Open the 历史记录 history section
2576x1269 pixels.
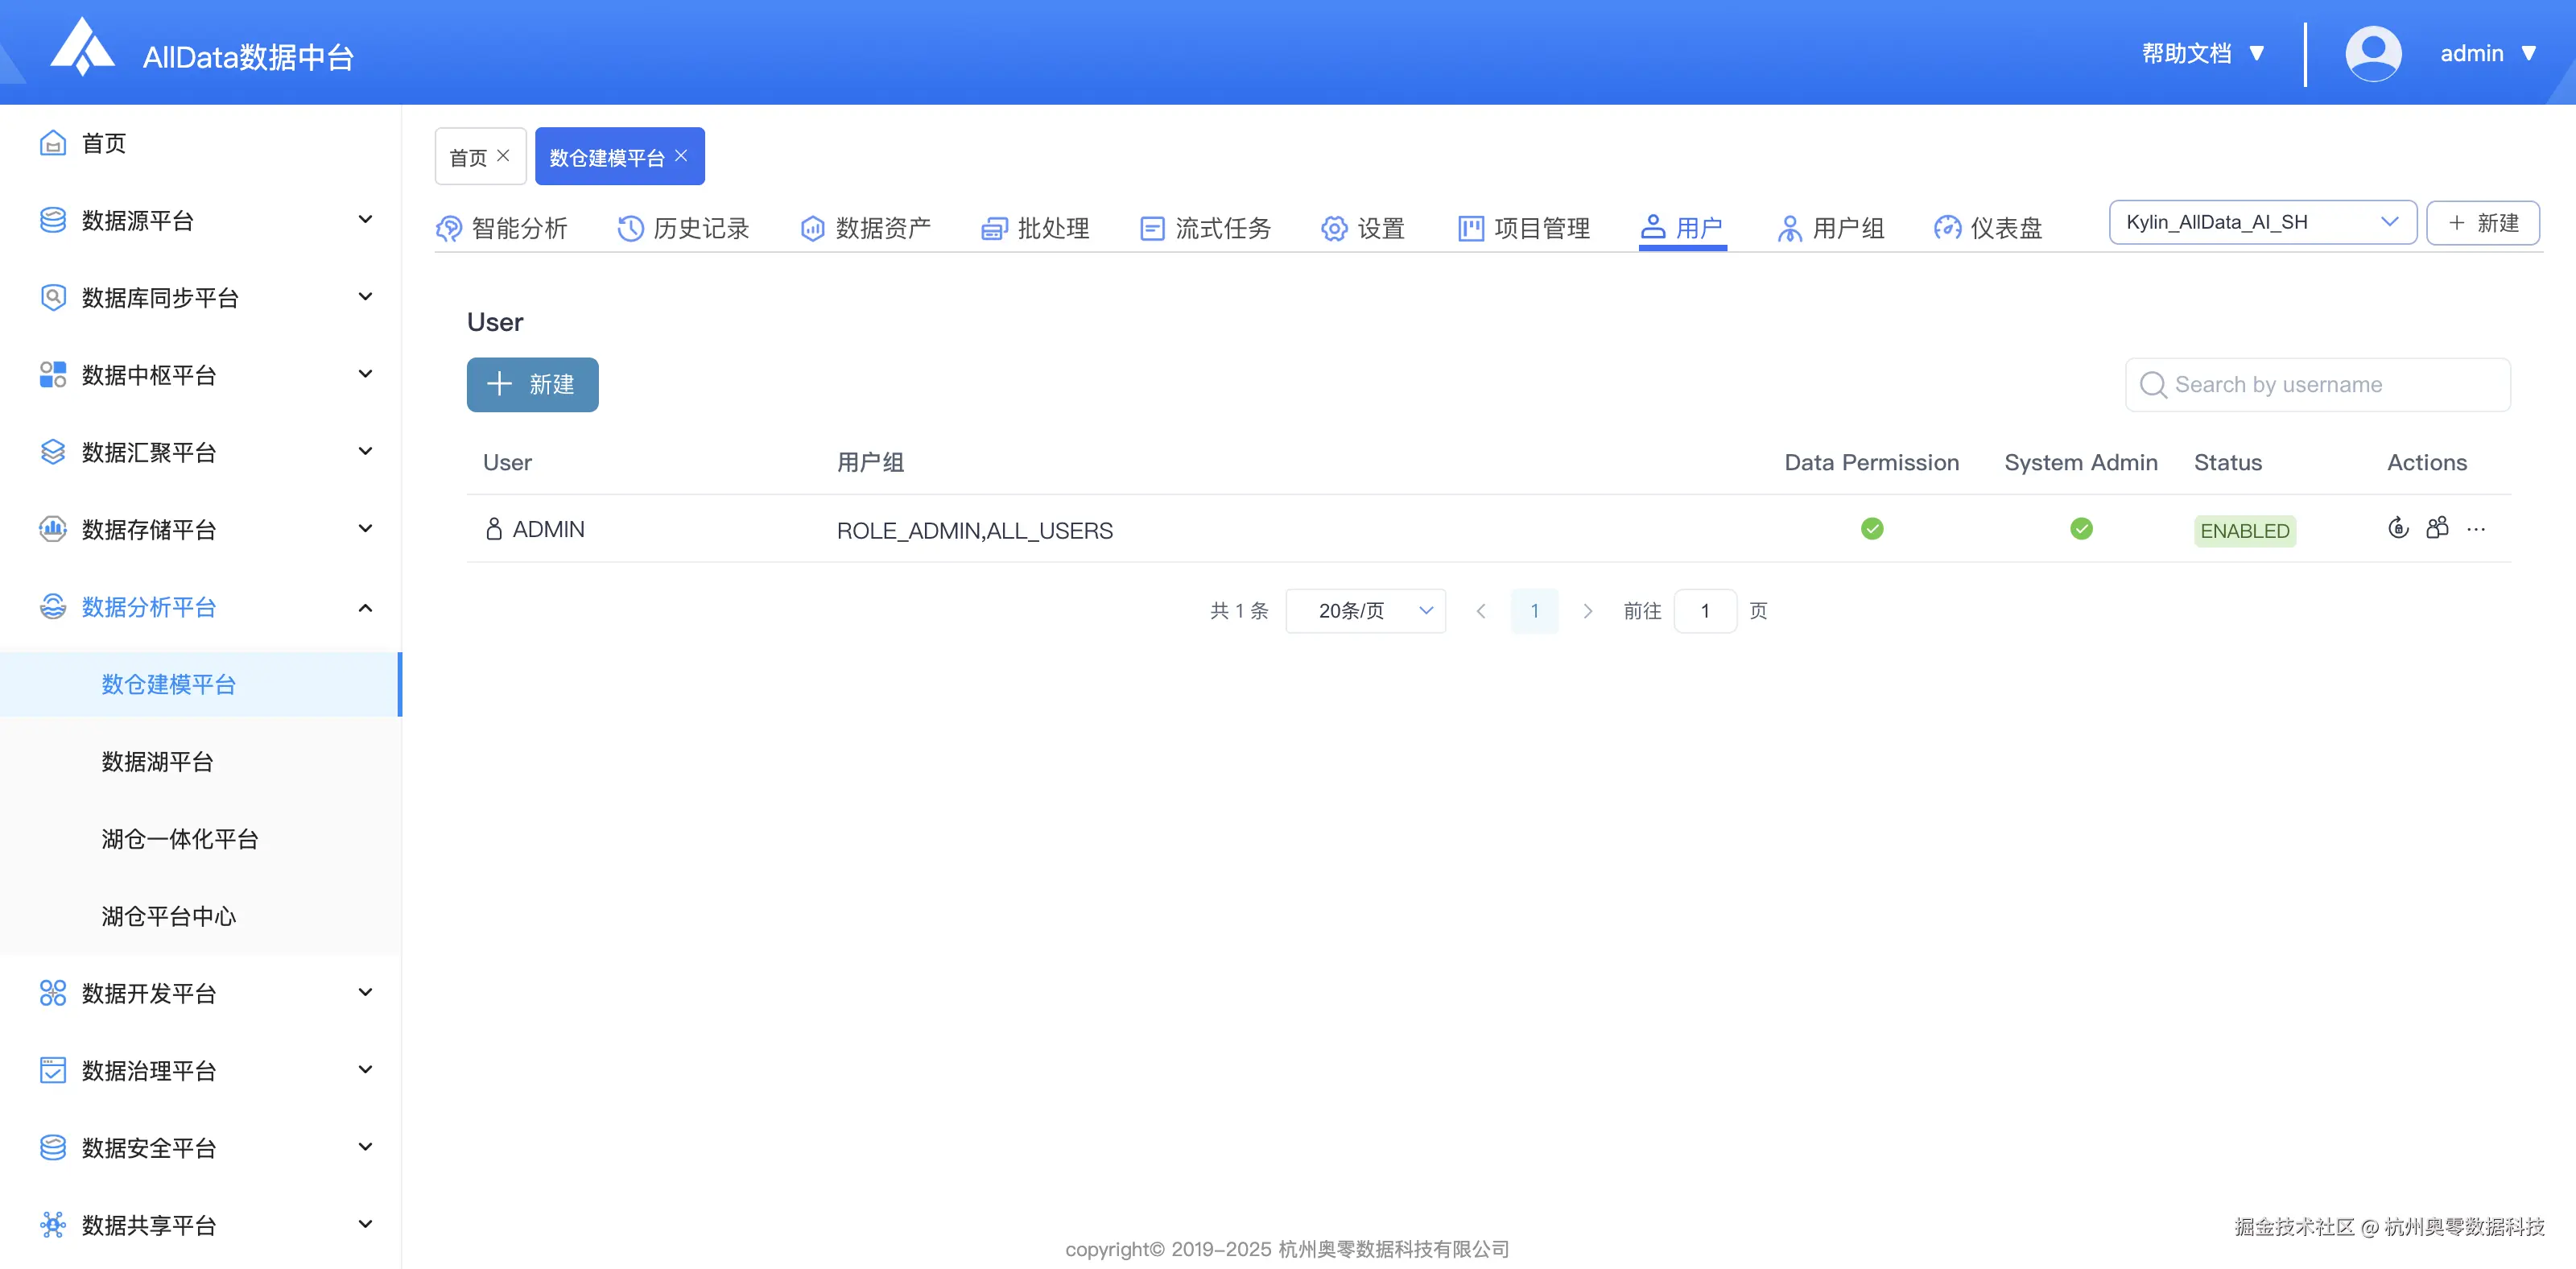click(684, 228)
